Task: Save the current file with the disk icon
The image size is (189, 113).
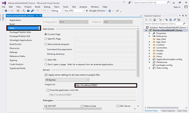Action: [28, 11]
